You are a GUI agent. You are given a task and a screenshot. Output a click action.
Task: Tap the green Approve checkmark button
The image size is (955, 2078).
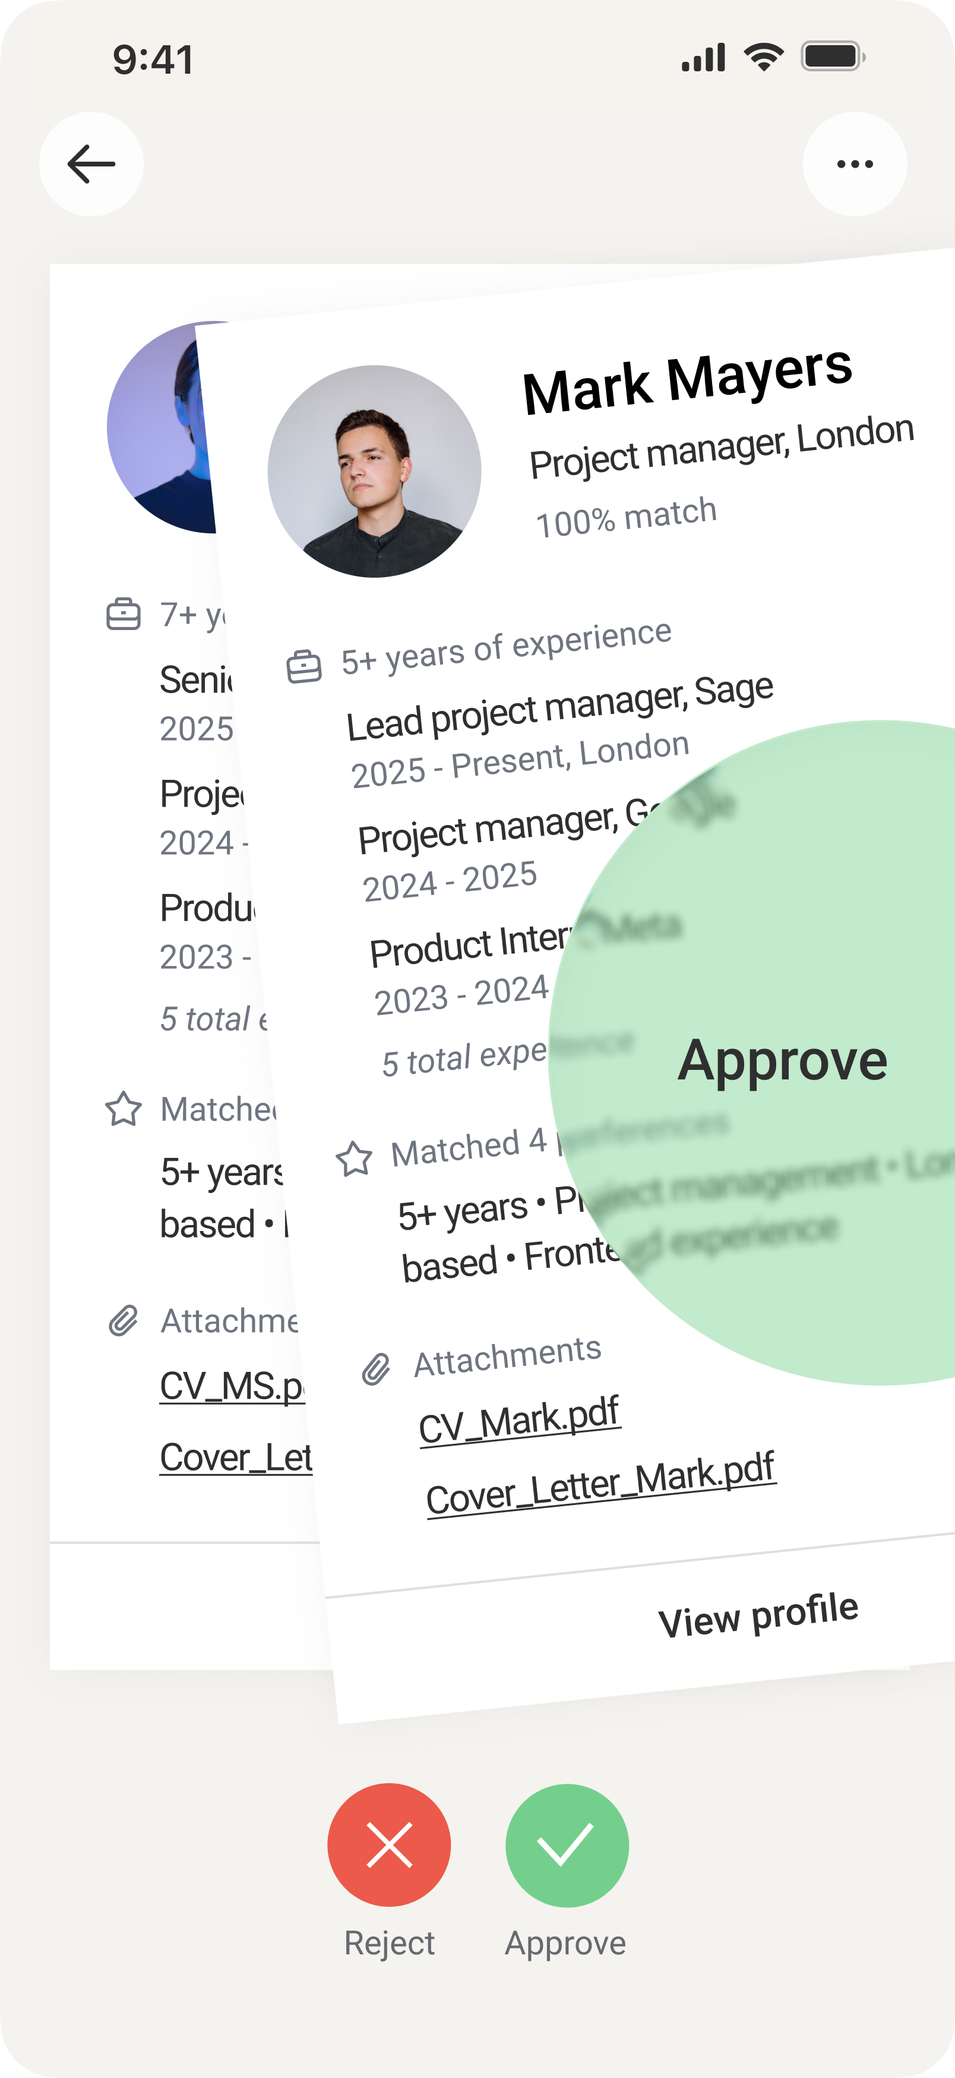[567, 1845]
